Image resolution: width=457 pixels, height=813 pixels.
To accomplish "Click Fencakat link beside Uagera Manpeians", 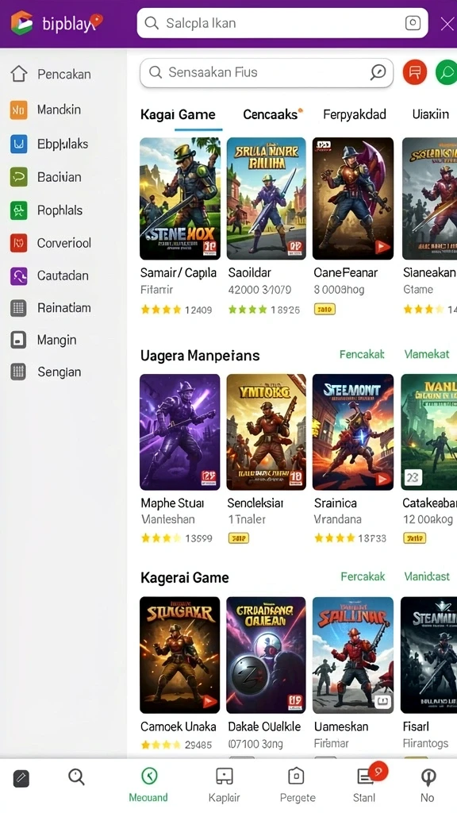I will click(362, 354).
